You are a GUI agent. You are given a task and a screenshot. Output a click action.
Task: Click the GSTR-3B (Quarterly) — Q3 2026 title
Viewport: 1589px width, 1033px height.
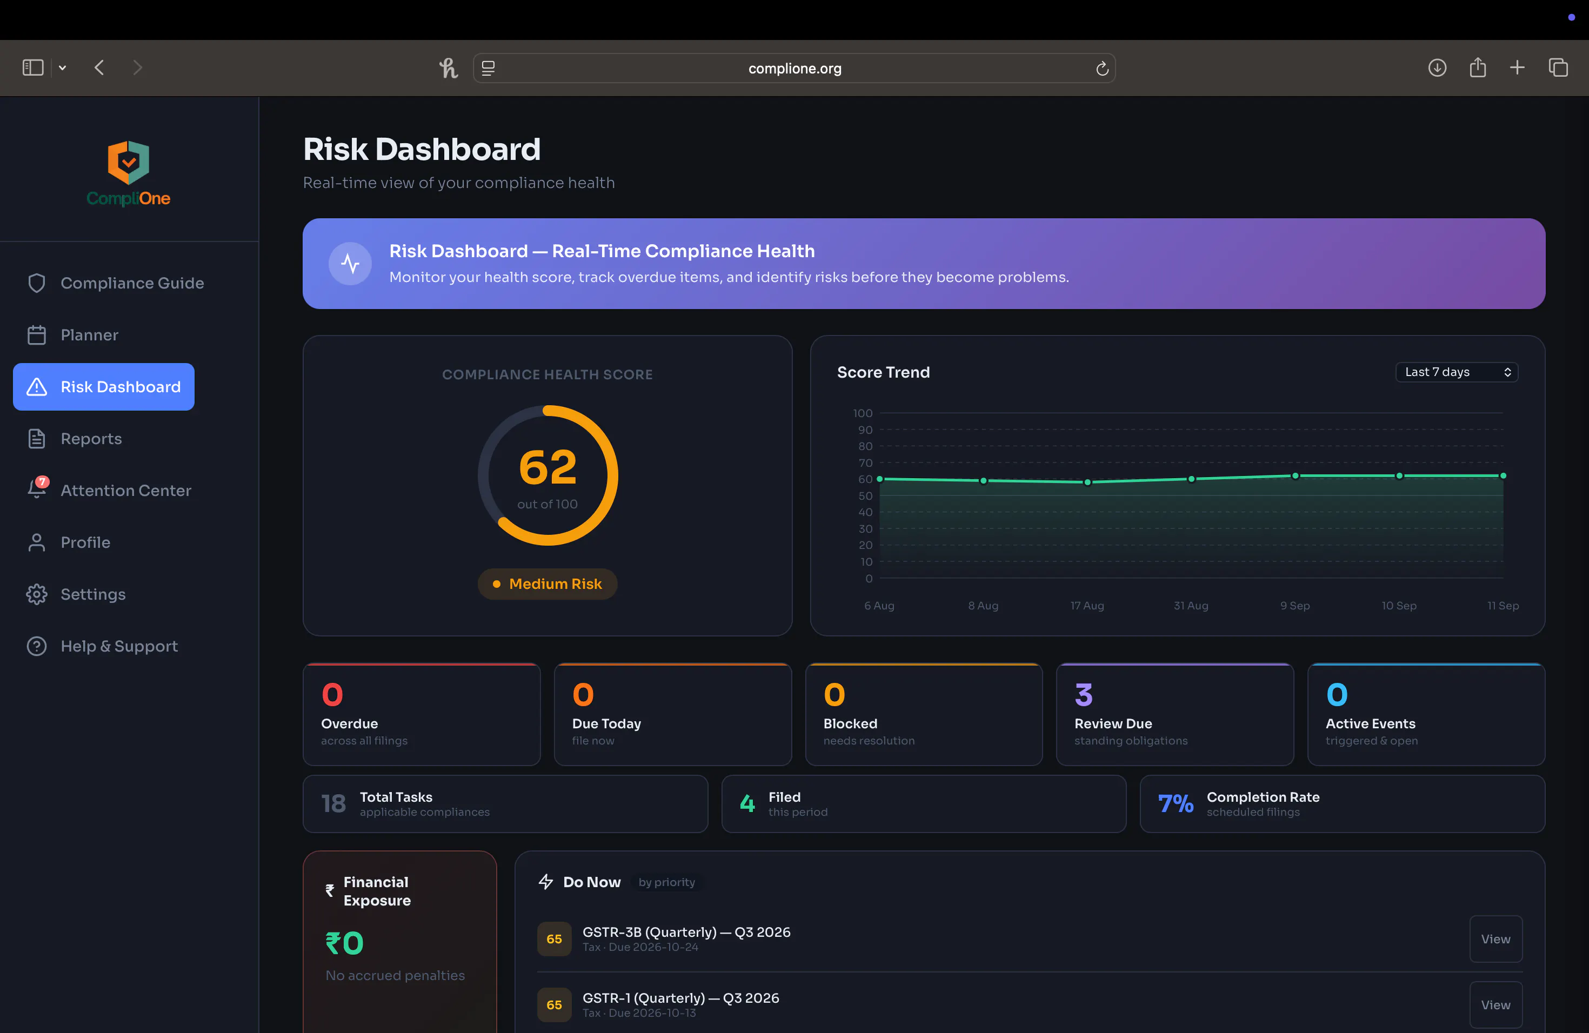pyautogui.click(x=686, y=932)
